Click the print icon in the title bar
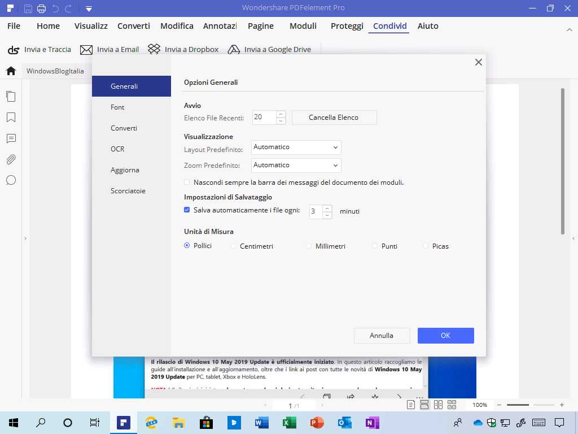Viewport: 578px width, 434px height. 41,8
